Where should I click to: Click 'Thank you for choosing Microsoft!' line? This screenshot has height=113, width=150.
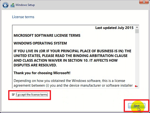pyautogui.click(x=42, y=73)
